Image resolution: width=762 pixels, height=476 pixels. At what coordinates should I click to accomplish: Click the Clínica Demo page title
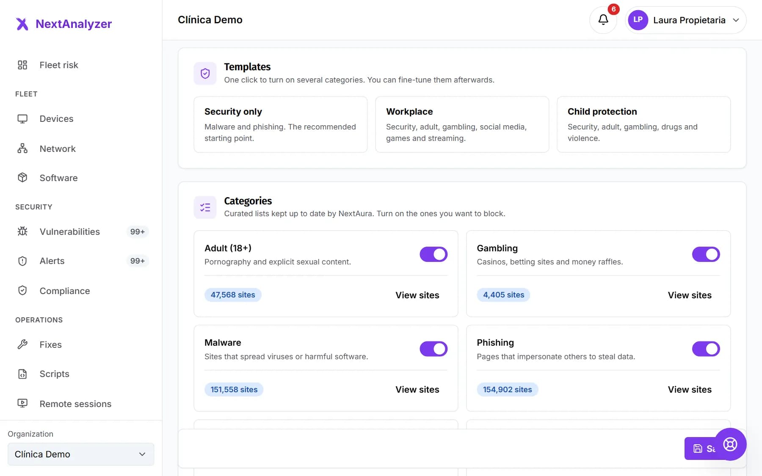click(210, 20)
